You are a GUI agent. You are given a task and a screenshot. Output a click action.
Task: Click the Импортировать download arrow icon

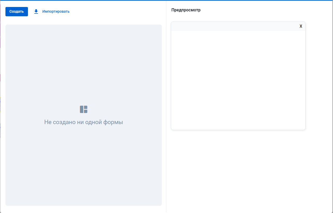36,12
